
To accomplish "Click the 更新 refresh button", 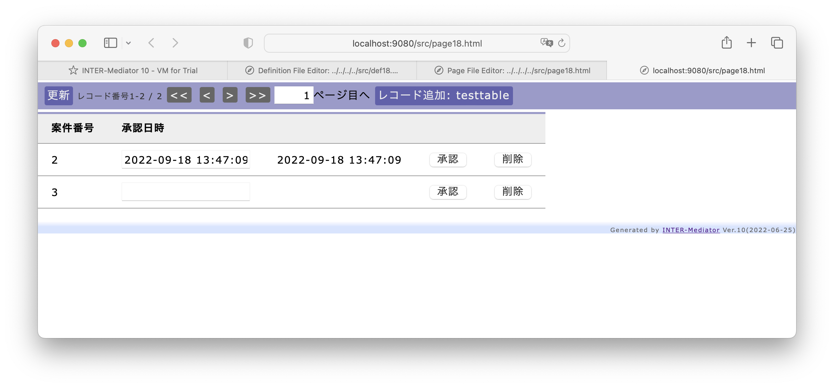I will click(58, 95).
